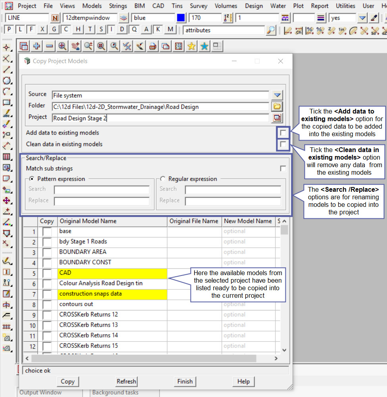Open the dropdown arrow beside the yes field
This screenshot has height=397, width=387.
pyautogui.click(x=362, y=18)
